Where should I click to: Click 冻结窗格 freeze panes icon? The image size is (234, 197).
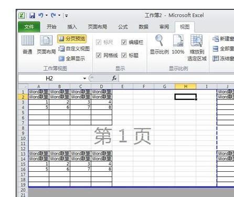pyautogui.click(x=216, y=58)
